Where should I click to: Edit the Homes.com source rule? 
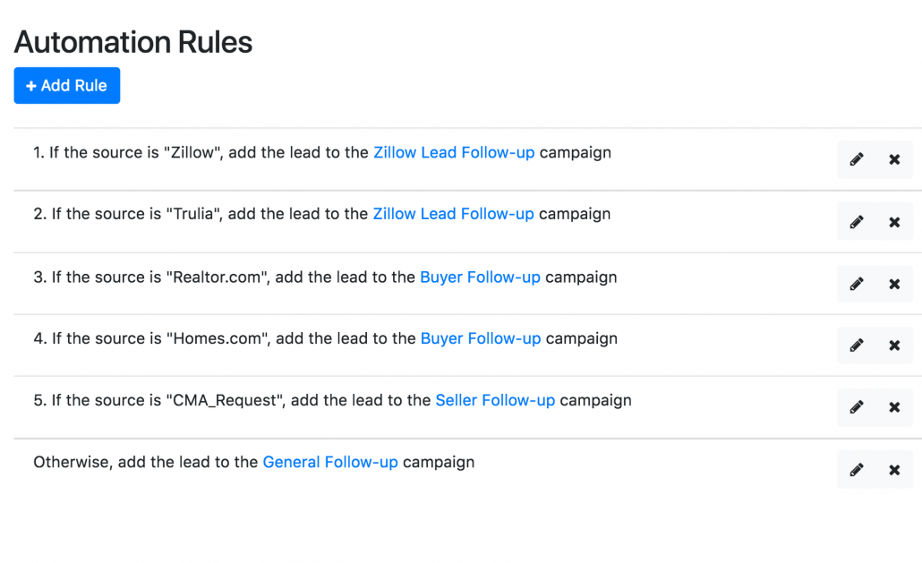[x=856, y=345]
